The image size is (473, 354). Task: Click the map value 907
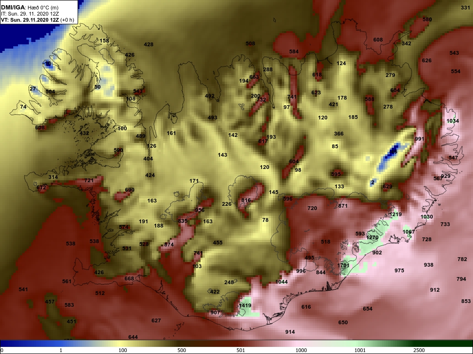pos(215,313)
